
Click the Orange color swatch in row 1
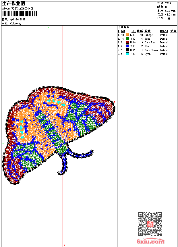coord(127,35)
